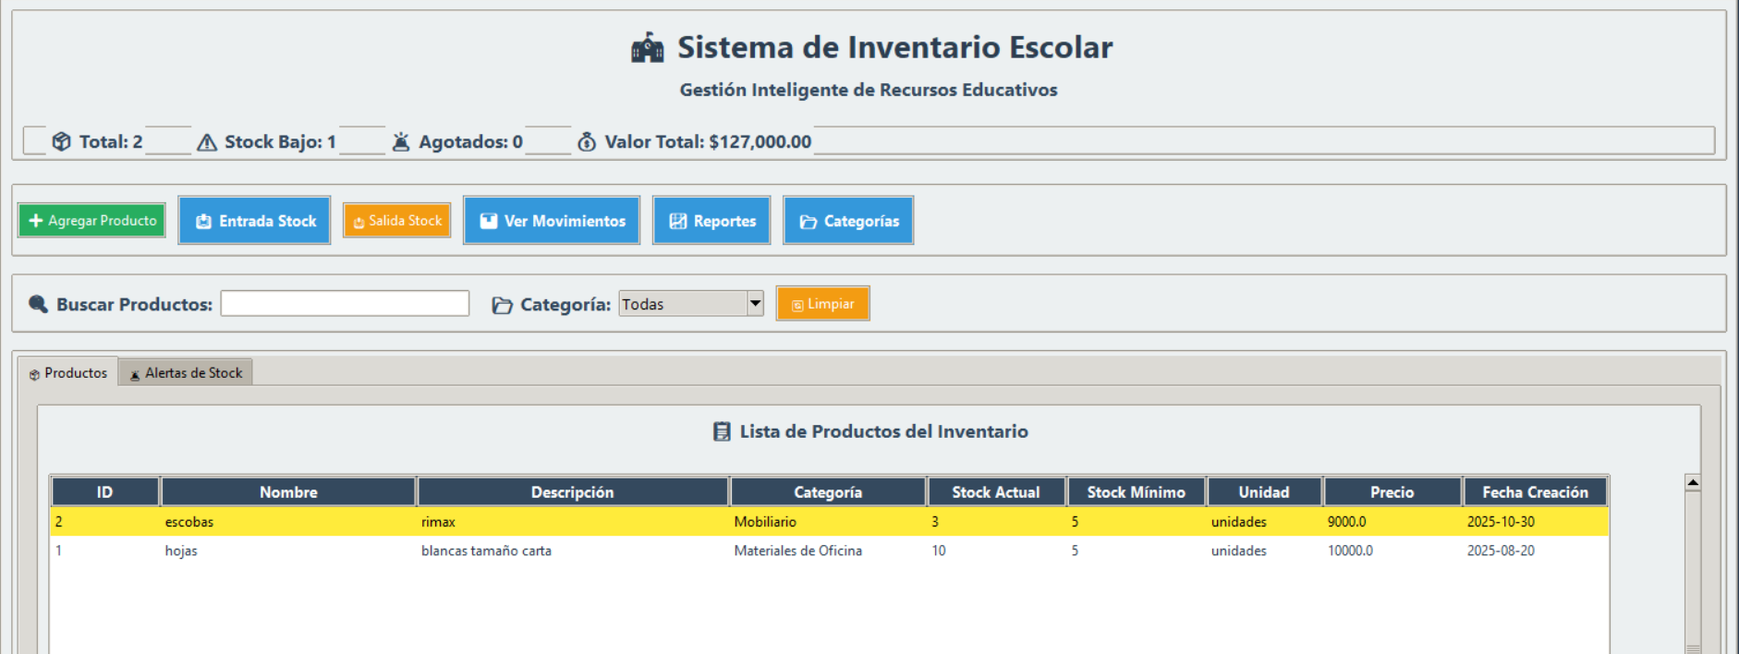The height and width of the screenshot is (654, 1739).
Task: Click the money bag icon for Valor Total
Action: [x=587, y=141]
